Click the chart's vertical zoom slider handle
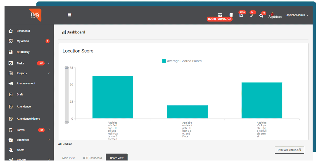This screenshot has height=165, width=319. [67, 68]
